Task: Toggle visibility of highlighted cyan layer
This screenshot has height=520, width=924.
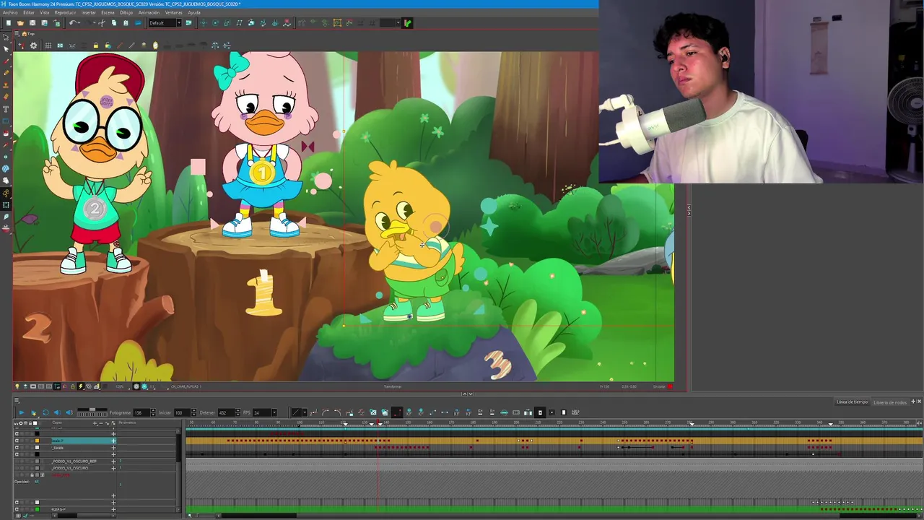Action: pyautogui.click(x=17, y=441)
